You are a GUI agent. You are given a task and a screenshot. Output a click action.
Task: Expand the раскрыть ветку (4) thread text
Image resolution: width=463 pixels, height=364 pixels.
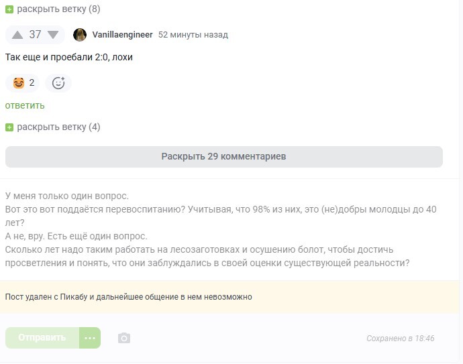pos(58,127)
